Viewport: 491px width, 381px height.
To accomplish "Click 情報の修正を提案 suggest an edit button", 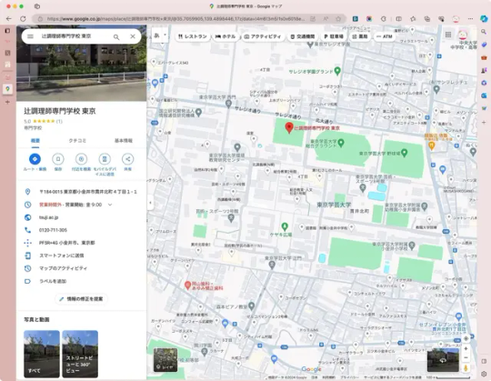I will 82,299.
